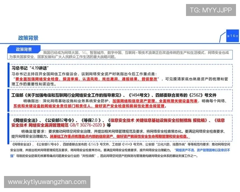Click the 明确监管要求 text in third box
The image size is (240, 192).
32,131
